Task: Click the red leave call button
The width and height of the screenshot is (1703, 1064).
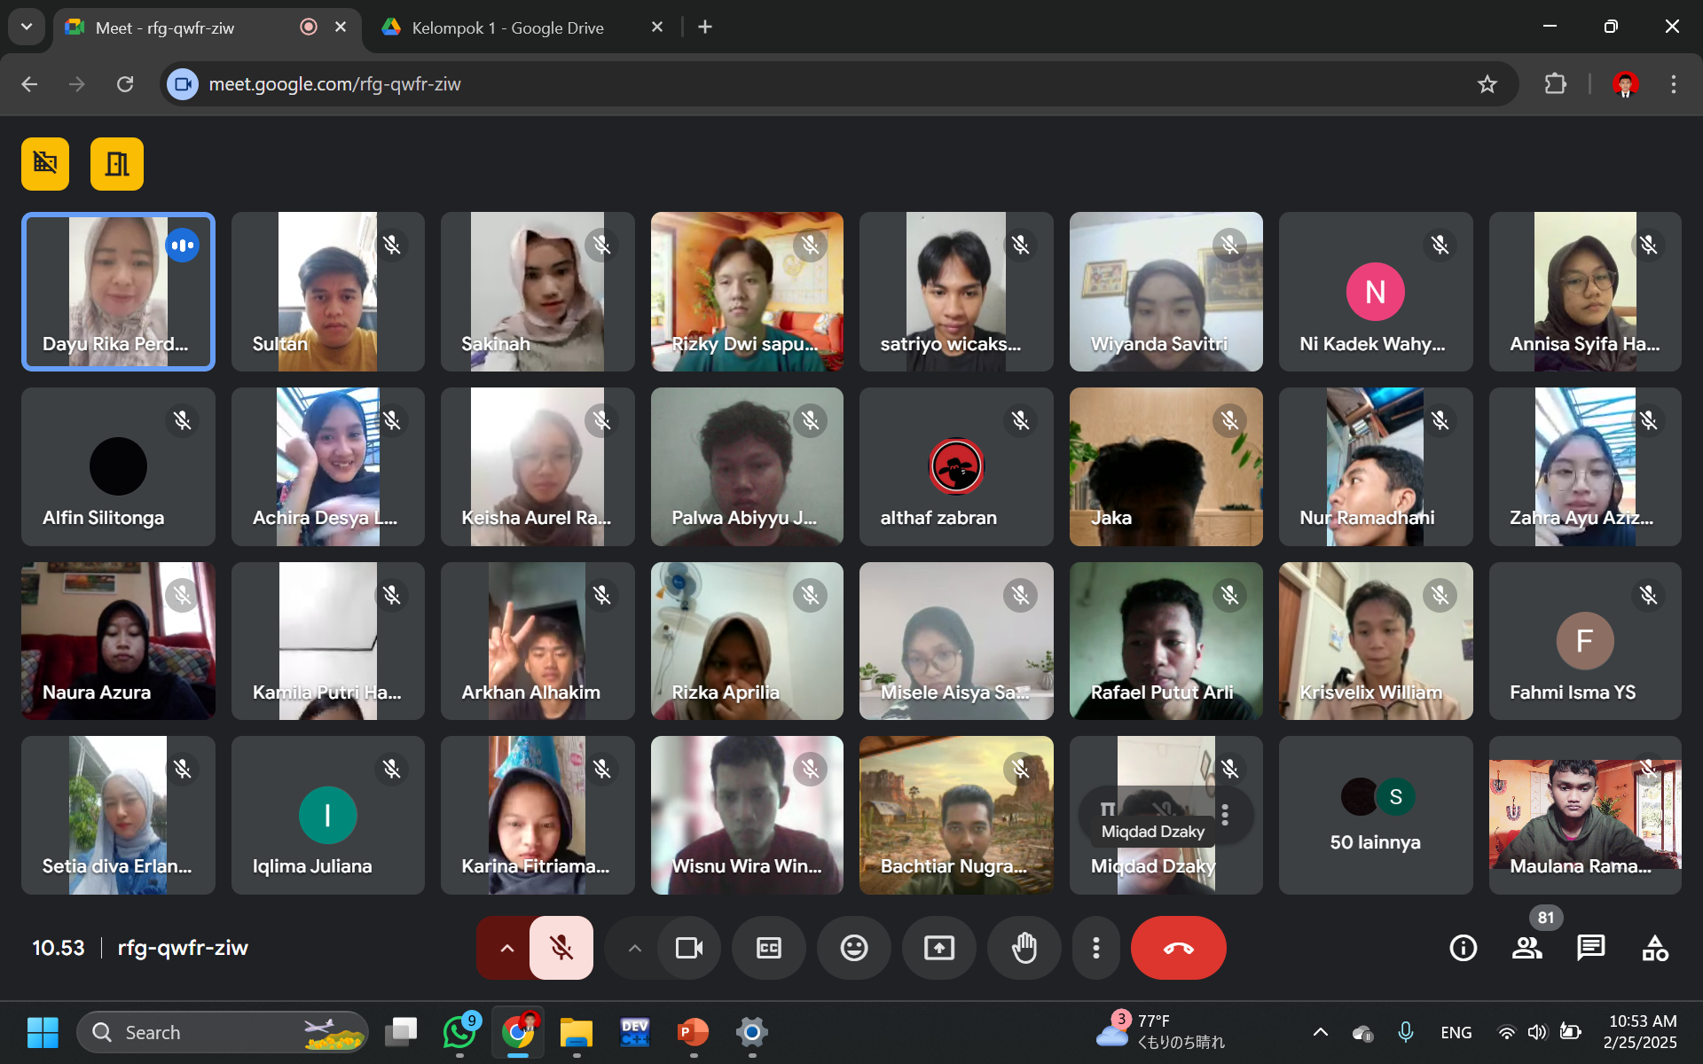Action: click(1178, 948)
